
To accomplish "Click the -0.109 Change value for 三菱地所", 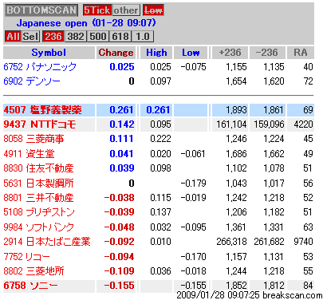I will tap(119, 271).
